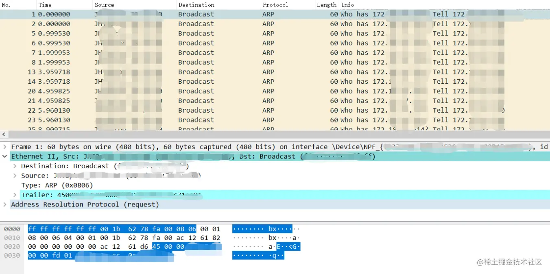Select packet number 20 at 4.959825
550x274 pixels.
275,91
